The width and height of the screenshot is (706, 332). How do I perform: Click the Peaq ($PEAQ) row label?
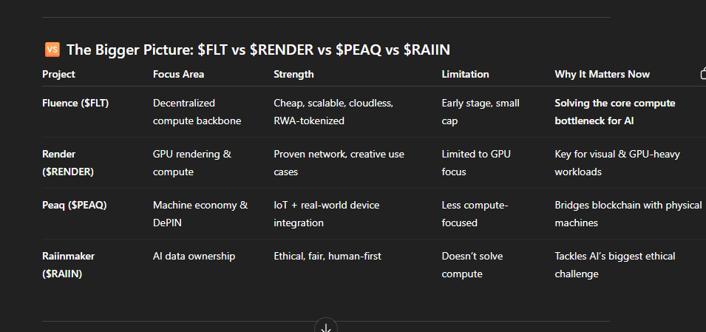click(74, 205)
